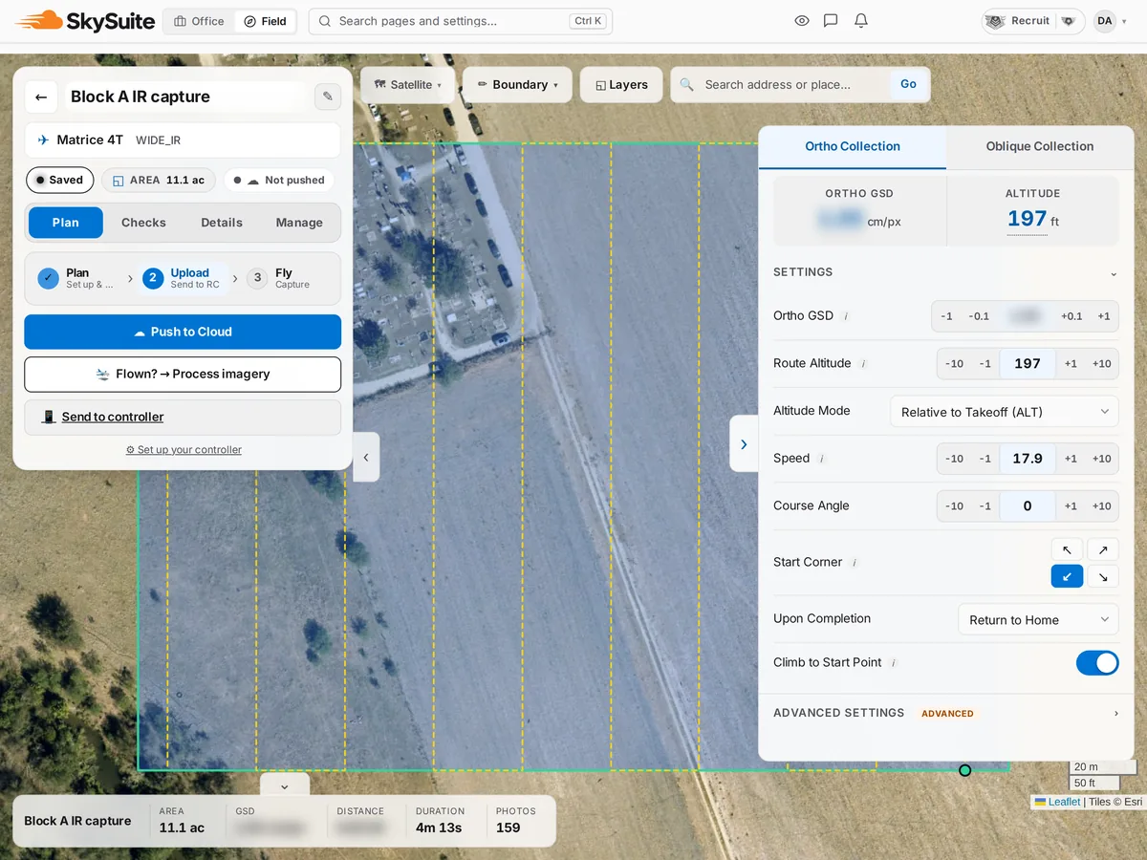Open the Layers panel
1147x860 pixels.
point(621,85)
